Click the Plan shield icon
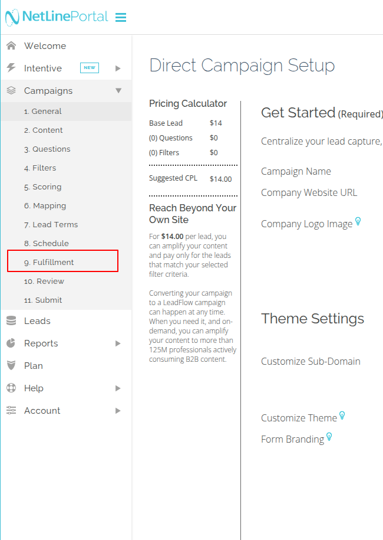The height and width of the screenshot is (540, 383). tap(11, 366)
